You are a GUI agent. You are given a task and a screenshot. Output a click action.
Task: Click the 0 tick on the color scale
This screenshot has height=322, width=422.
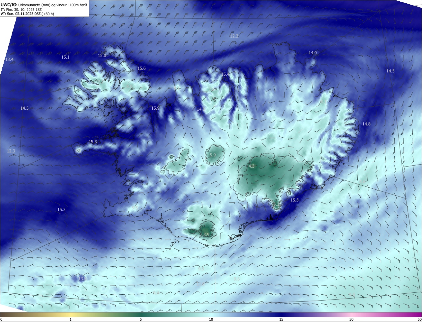(x=1, y=320)
